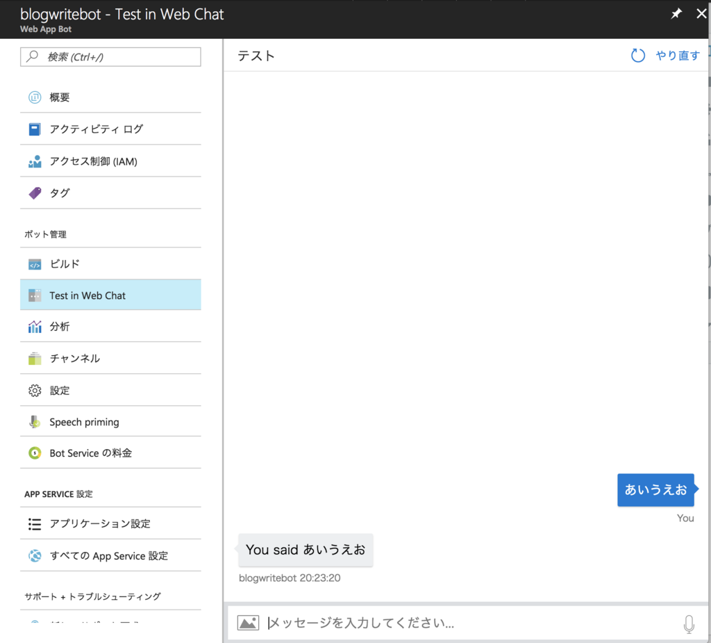Click the アクティビティ ログ icon

[x=35, y=129]
